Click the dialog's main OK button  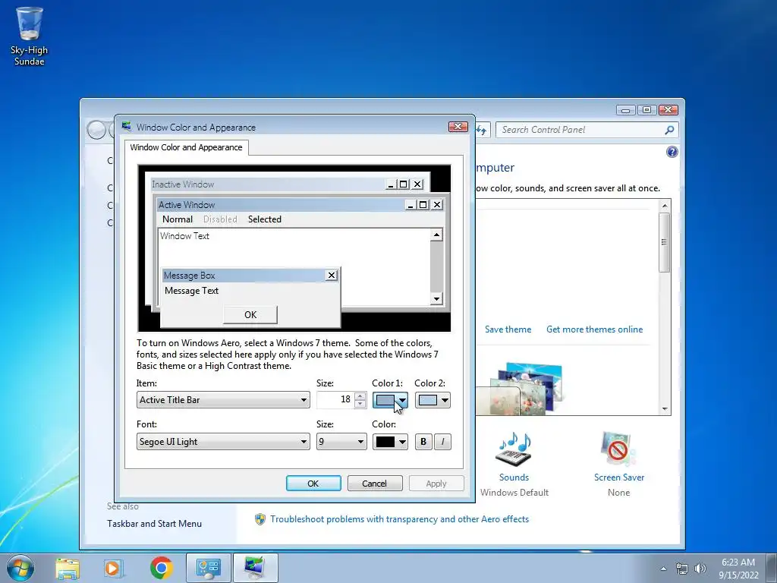313,484
